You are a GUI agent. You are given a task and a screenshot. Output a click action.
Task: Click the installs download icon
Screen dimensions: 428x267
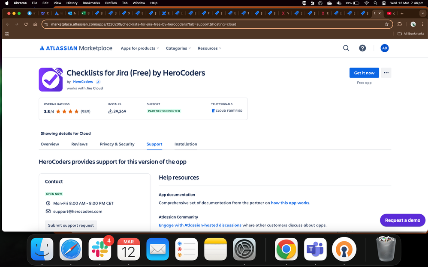(110, 111)
